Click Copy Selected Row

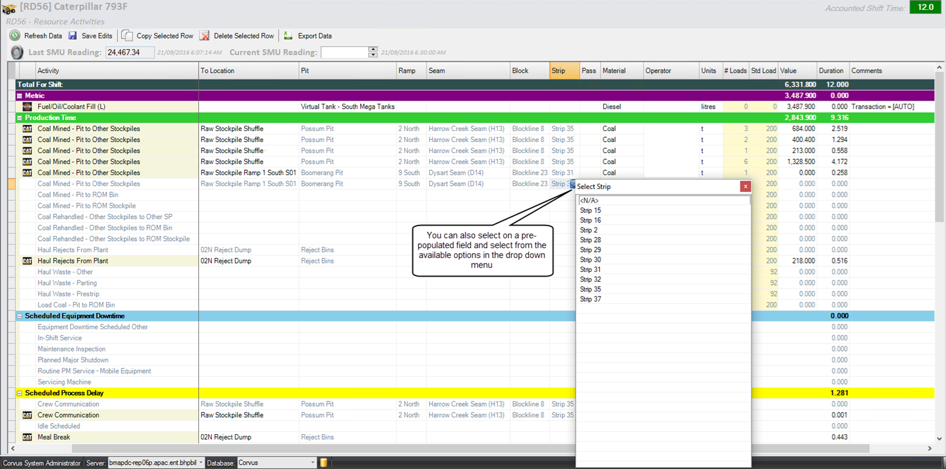[x=157, y=36]
